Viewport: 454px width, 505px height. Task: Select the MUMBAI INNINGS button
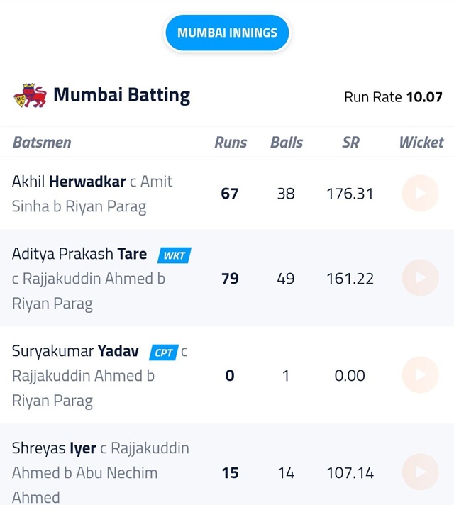tap(227, 33)
